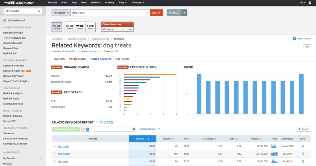Clear the search field with the X
The image size is (316, 166).
147,13
